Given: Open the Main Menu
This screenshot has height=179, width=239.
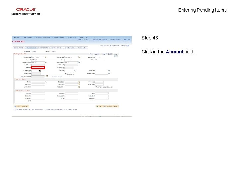Looking at the screenshot, I should point(28,37).
